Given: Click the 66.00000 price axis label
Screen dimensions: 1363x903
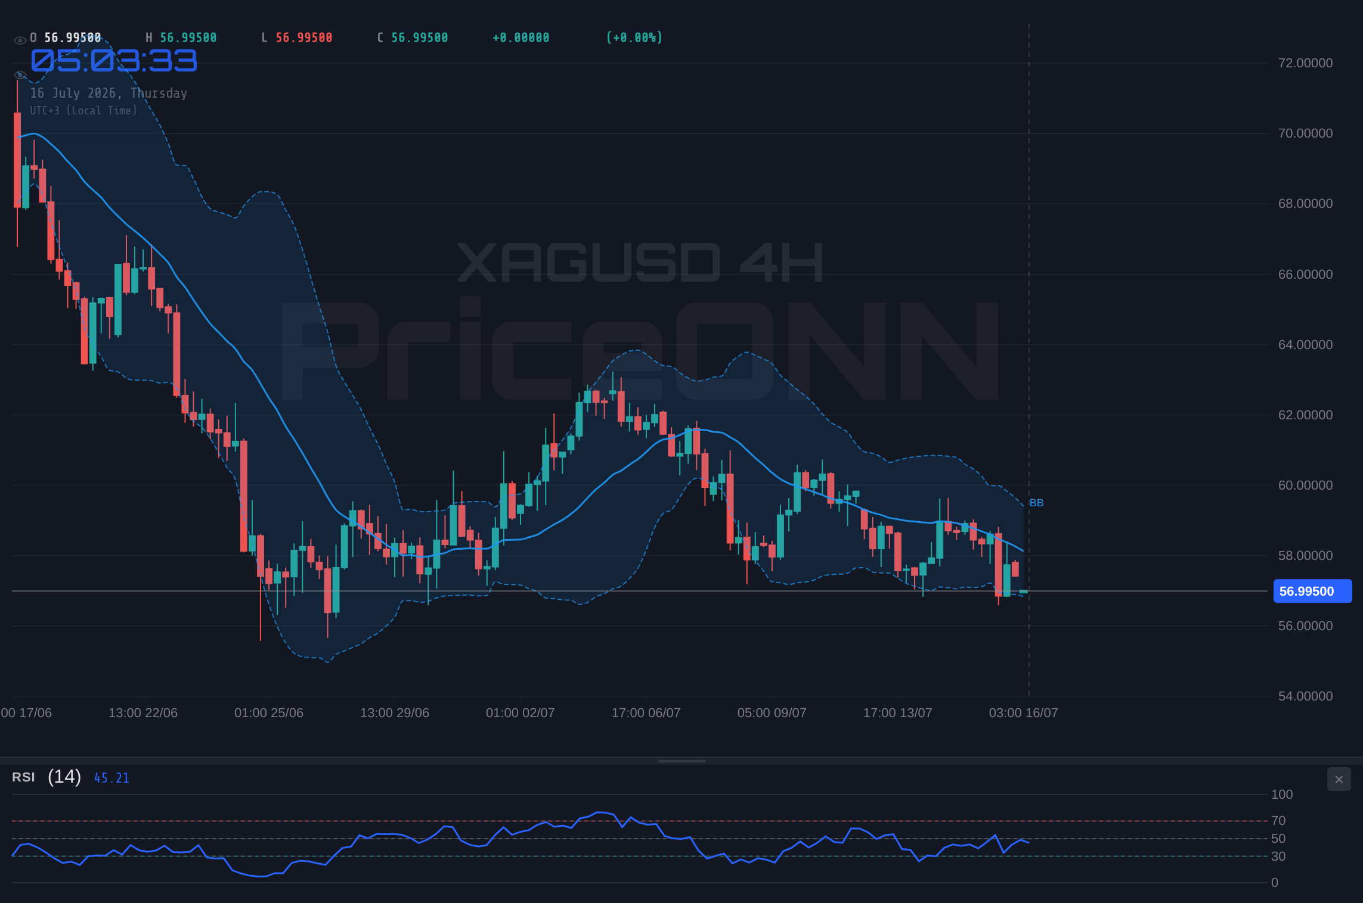Looking at the screenshot, I should coord(1305,275).
